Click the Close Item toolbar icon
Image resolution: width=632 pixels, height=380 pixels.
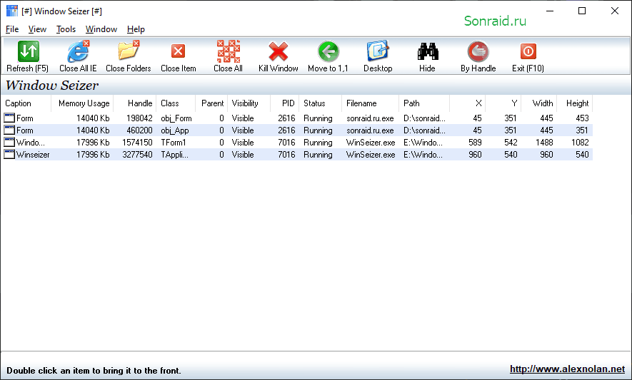pos(178,51)
